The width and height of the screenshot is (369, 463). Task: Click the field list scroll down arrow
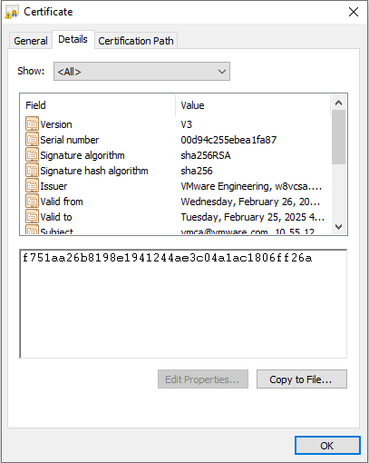coord(338,227)
